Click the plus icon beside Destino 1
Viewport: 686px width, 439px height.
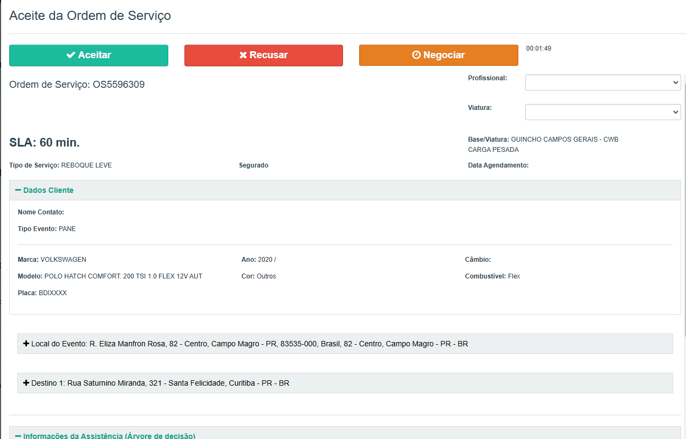click(x=26, y=383)
